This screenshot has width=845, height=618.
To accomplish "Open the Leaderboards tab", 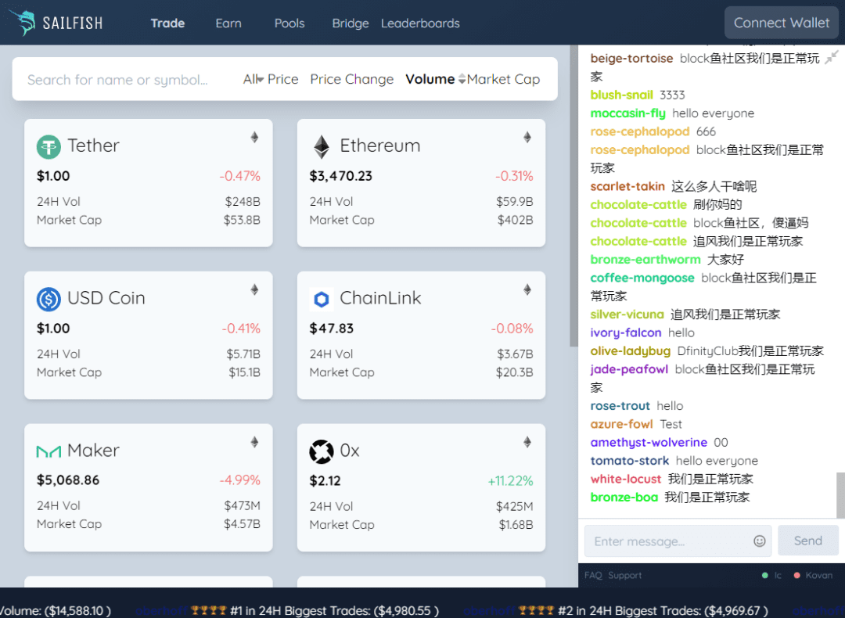I will [x=420, y=23].
